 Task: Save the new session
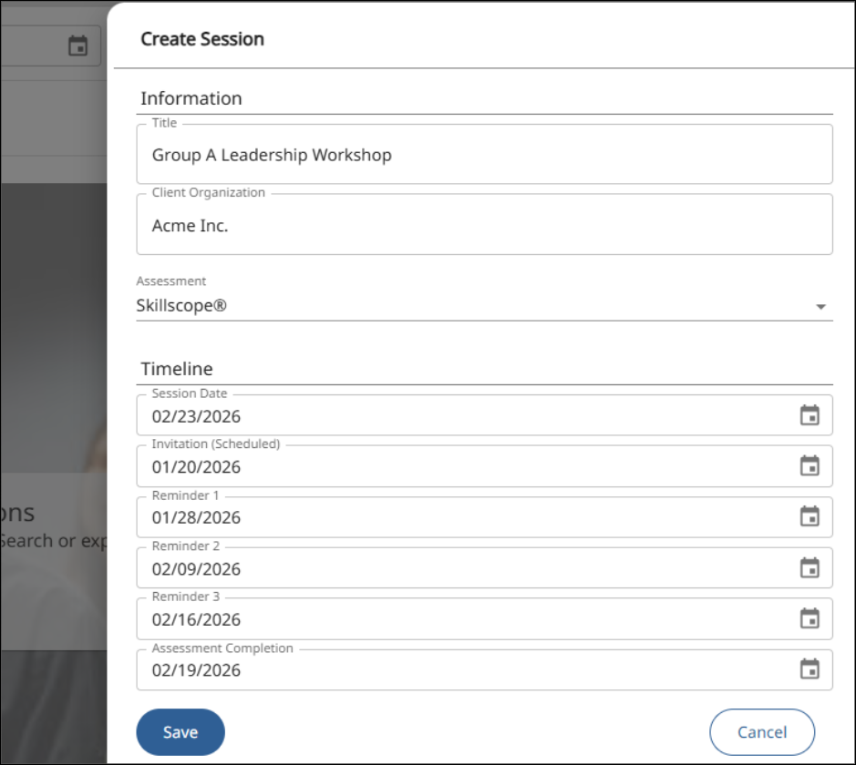pos(180,731)
